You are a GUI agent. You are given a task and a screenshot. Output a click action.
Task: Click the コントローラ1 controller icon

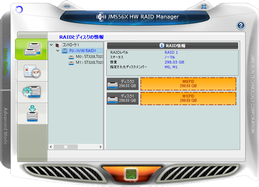(58, 45)
